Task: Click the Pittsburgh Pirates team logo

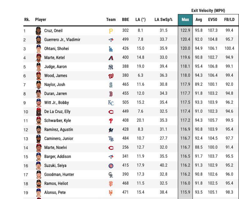Action: [x=111, y=31]
